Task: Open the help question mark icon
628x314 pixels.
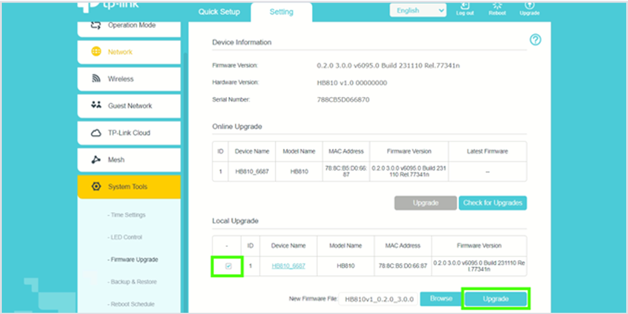Action: (535, 40)
